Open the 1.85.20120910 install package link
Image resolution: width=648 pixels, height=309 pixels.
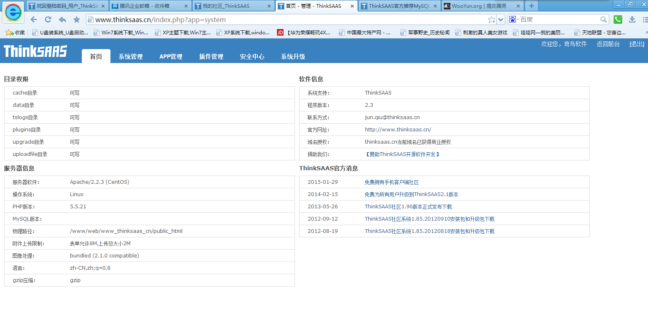pyautogui.click(x=430, y=219)
